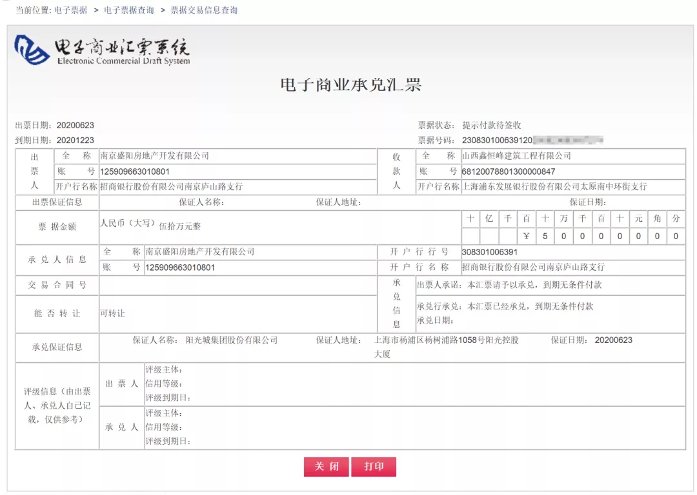Select the digit 5 in the amount grid

545,236
